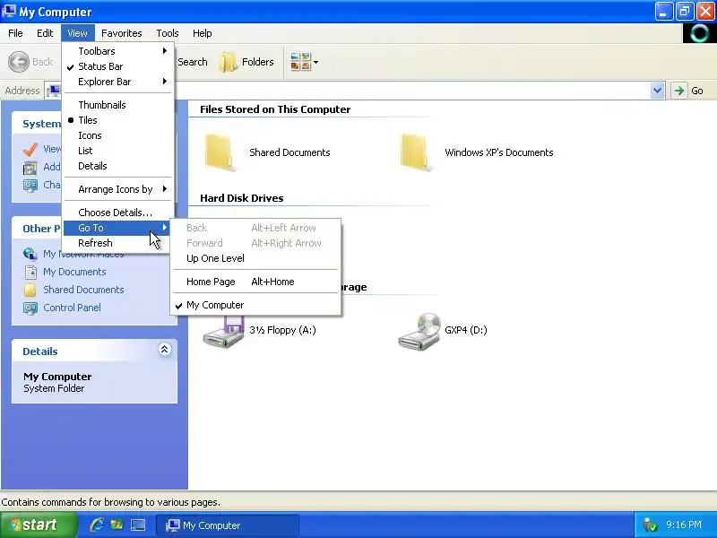Click the My Computer title bar icon

pyautogui.click(x=9, y=11)
